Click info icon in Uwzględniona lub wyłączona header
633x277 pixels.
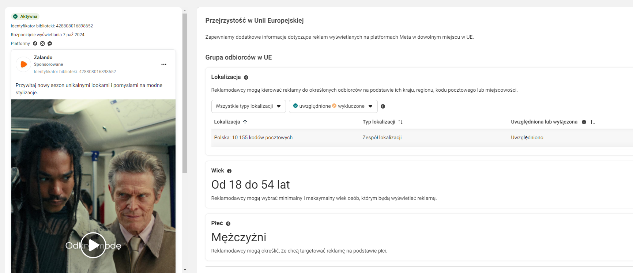coord(584,122)
